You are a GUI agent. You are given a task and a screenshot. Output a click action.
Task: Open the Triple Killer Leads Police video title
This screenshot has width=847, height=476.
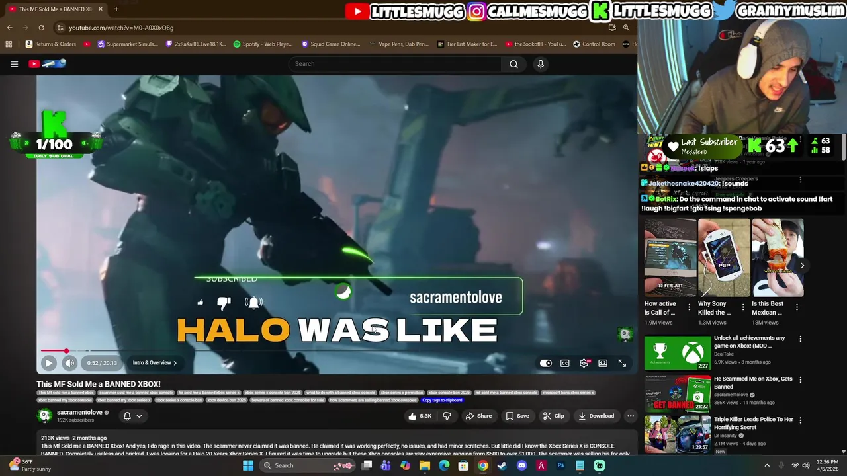(x=753, y=423)
